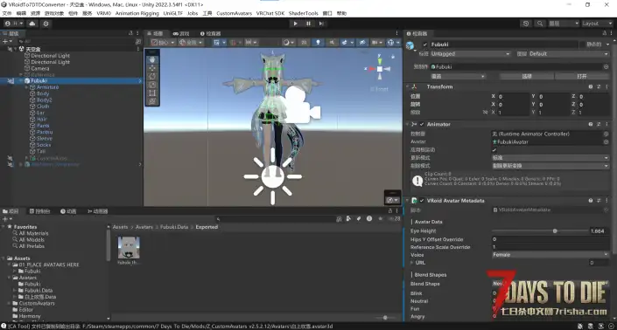
Task: Toggle 2D view mode in scene
Action: 304,43
